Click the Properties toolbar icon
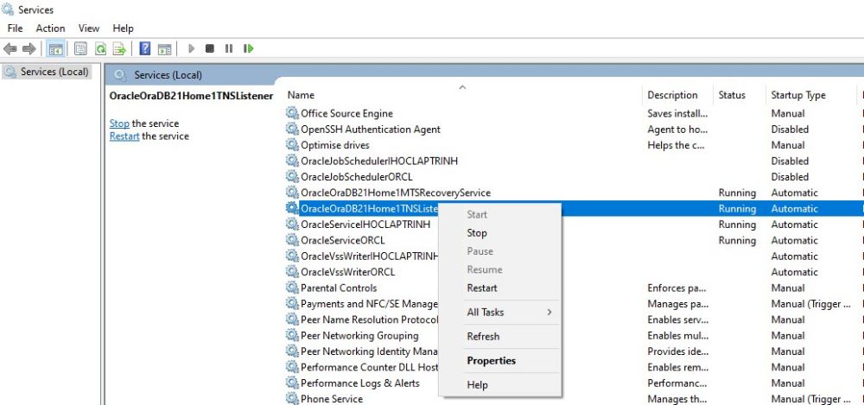Screen dimensions: 864x405 (80, 49)
